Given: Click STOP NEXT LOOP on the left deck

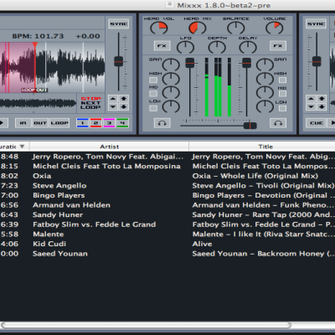Looking at the screenshot, I should point(90,103).
